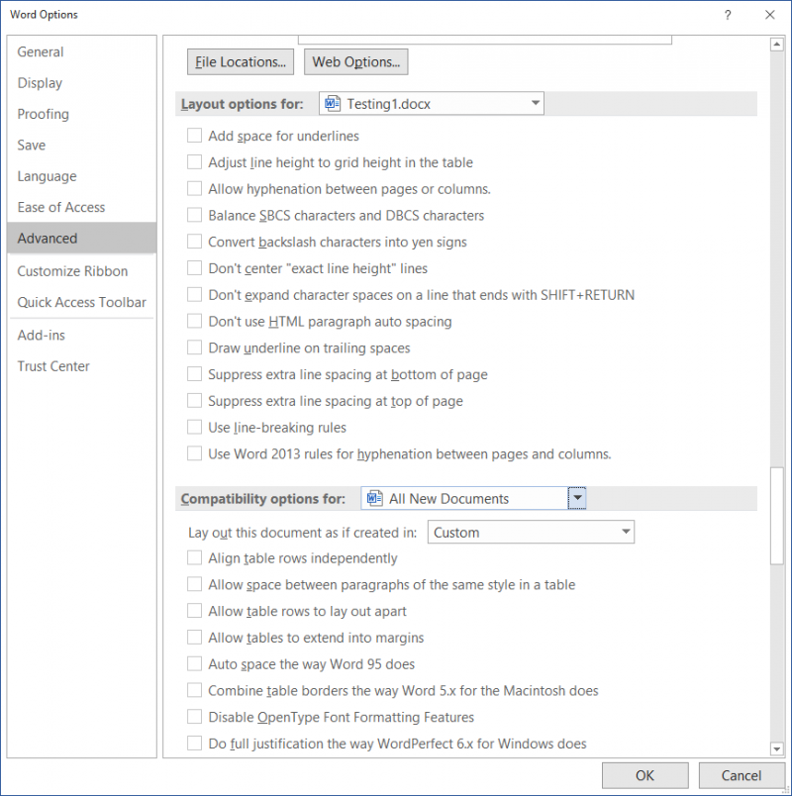Screen dimensions: 792x796
Task: Enable Add space for underlines
Action: click(195, 136)
